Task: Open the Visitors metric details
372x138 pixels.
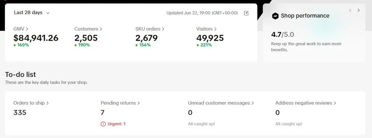Action: coord(206,29)
